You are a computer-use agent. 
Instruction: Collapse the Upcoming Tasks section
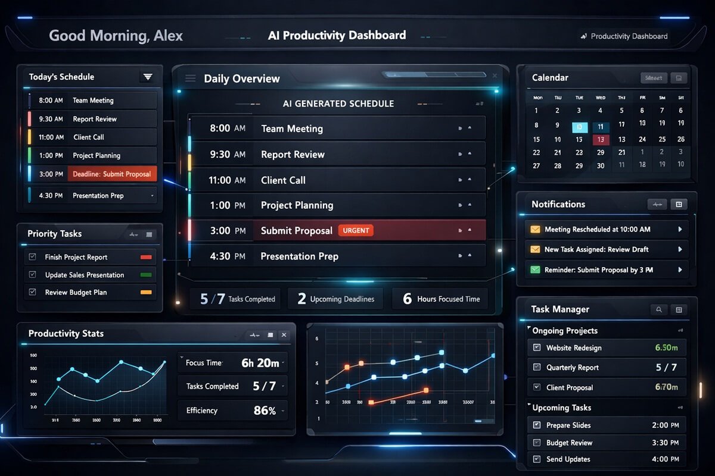(x=529, y=405)
